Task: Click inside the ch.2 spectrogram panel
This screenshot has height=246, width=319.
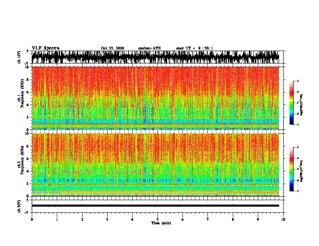Action: [155, 165]
